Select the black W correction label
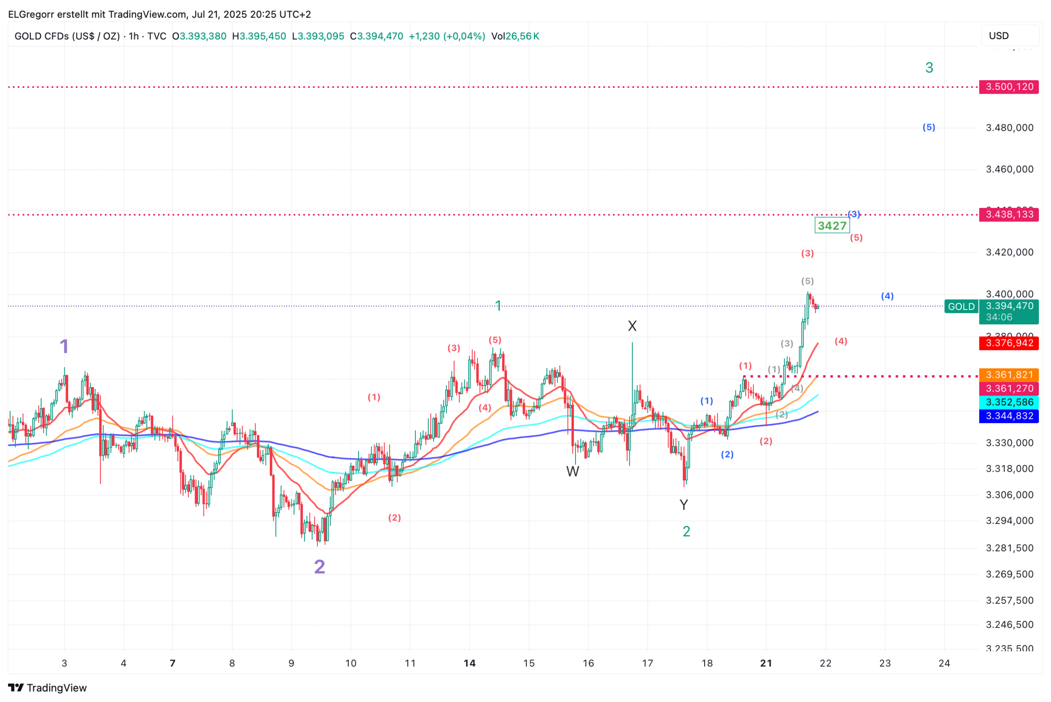The image size is (1051, 702). 573,471
